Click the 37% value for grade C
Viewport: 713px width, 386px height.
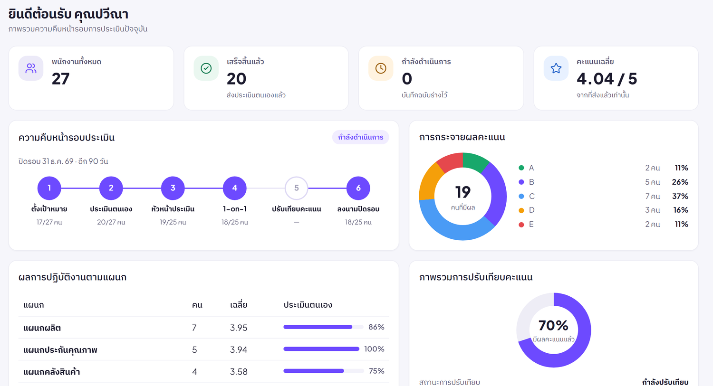pos(680,196)
